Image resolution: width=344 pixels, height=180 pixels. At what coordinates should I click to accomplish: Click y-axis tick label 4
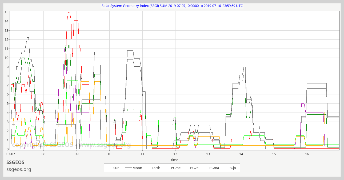[x=7, y=113]
